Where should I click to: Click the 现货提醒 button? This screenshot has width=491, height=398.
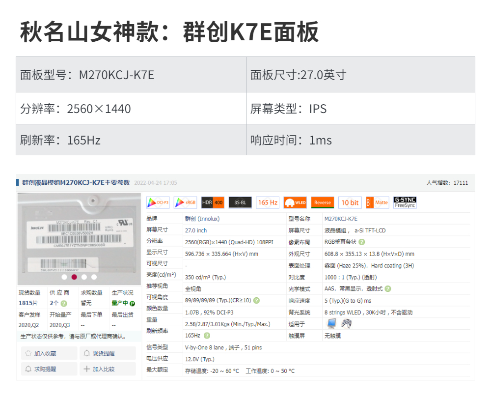(x=108, y=353)
